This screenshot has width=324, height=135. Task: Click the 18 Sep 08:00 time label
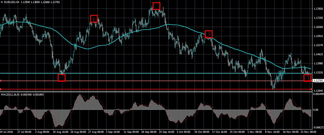pos(149,131)
